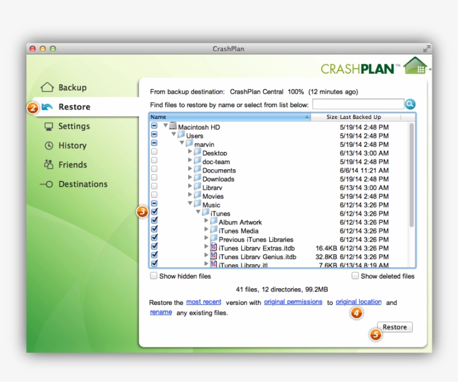Enable the Show hidden files checkbox
This screenshot has width=458, height=382.
tap(154, 276)
